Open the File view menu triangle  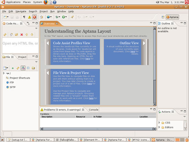pyautogui.click(x=36, y=62)
